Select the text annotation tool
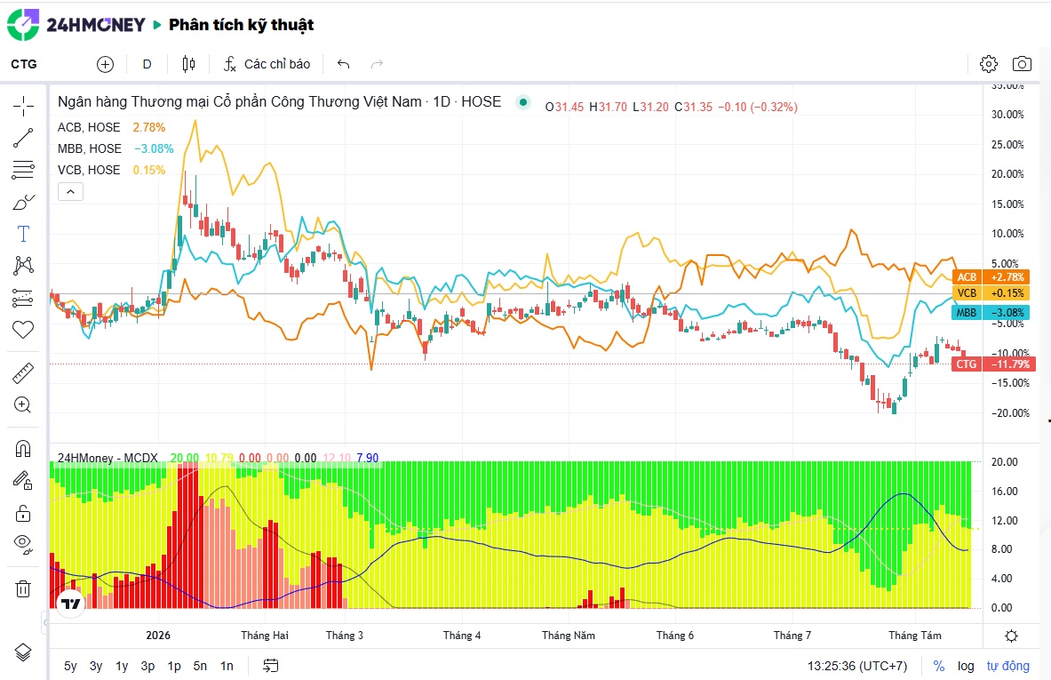 coord(23,234)
